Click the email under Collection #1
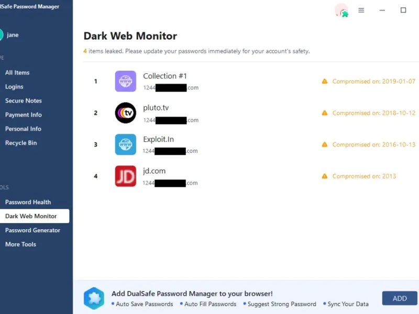Screen dimensions: 419x314 (x=171, y=87)
